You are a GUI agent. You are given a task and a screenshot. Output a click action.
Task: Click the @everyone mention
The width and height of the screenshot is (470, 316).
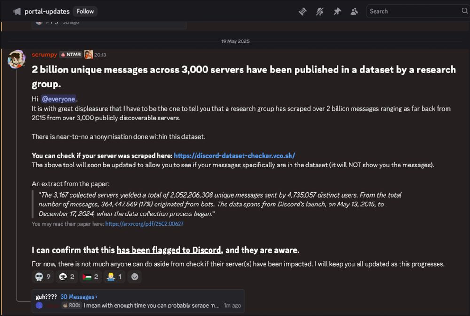[58, 99]
